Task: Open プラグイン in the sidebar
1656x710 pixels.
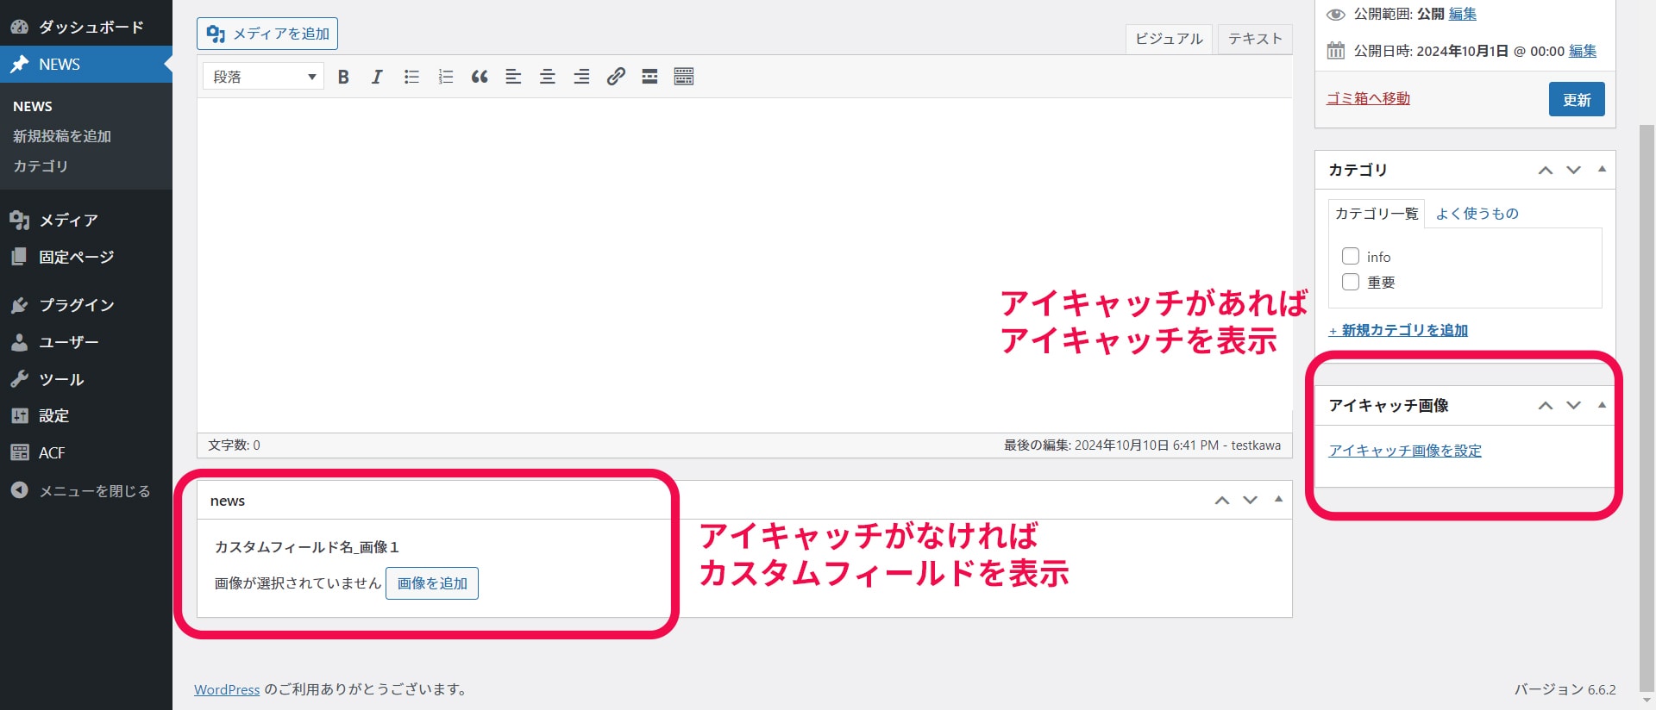Action: click(x=86, y=305)
